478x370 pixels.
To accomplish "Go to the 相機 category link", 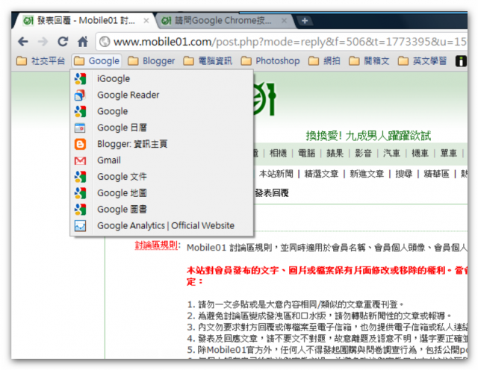I will (x=278, y=153).
